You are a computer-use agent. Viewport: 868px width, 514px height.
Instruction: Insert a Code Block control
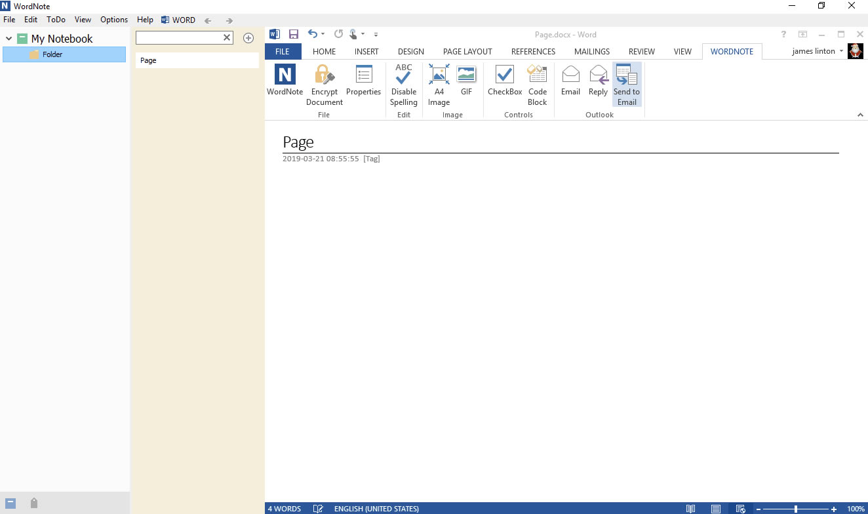click(x=537, y=83)
